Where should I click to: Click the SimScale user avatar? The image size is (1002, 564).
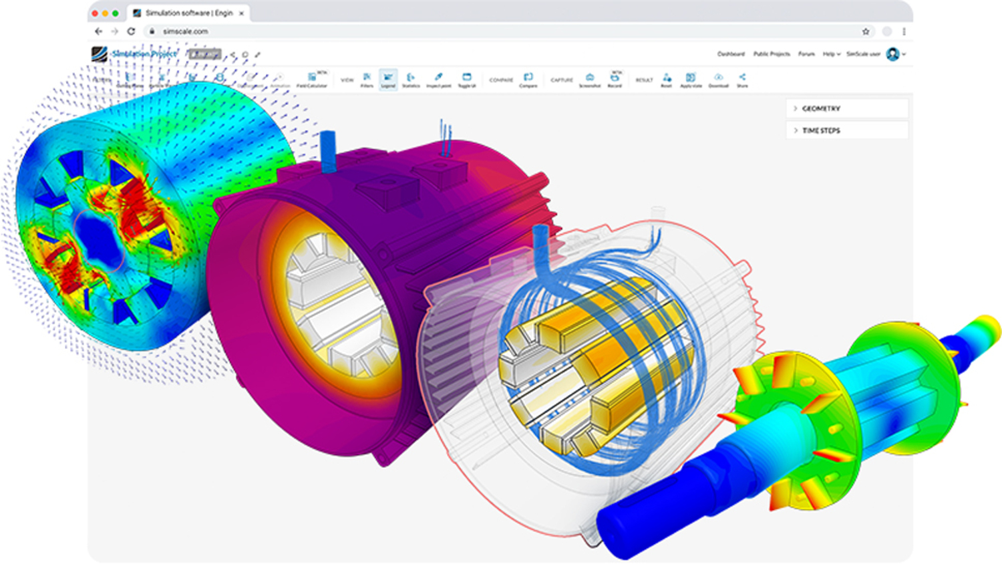tap(892, 53)
